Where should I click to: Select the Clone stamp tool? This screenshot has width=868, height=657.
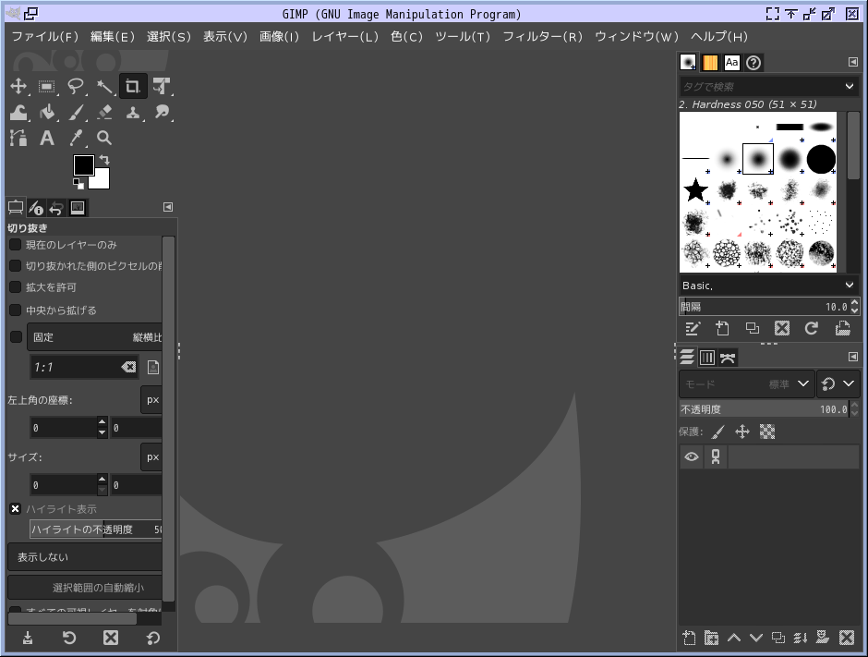pos(133,113)
